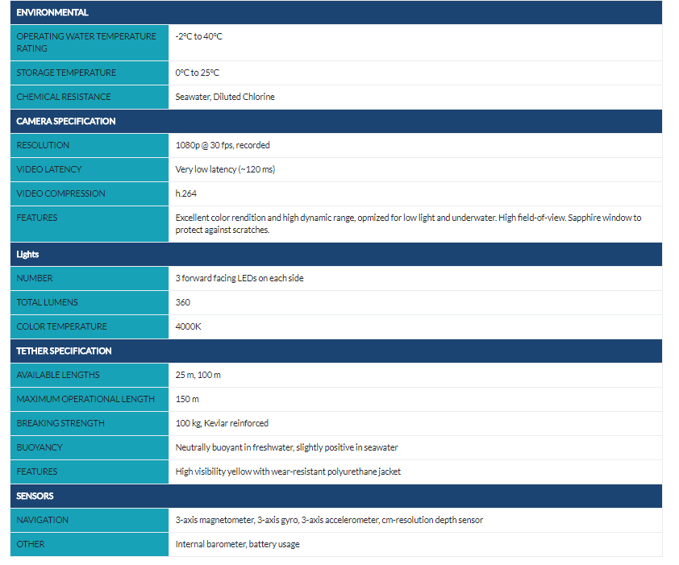
Task: Click the Excellent color rendition description text
Action: (x=408, y=224)
